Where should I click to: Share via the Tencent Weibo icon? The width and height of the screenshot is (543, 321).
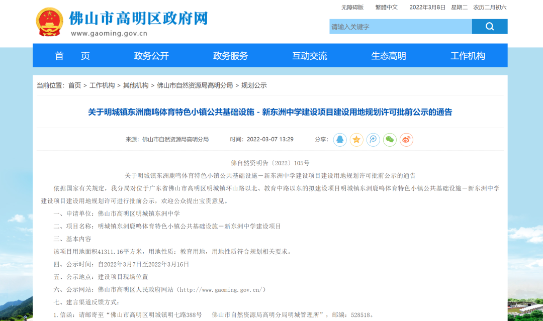(x=373, y=140)
